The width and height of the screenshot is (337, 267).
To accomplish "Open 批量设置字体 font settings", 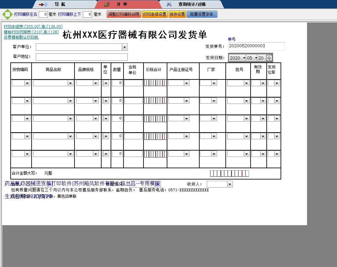I will [202, 14].
